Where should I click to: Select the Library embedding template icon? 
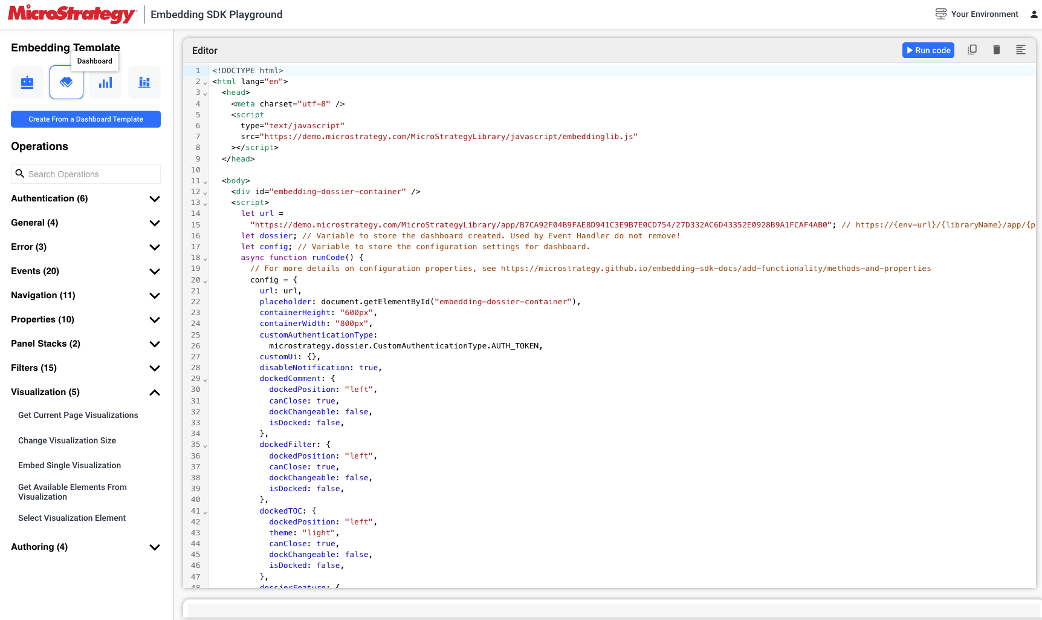(144, 82)
